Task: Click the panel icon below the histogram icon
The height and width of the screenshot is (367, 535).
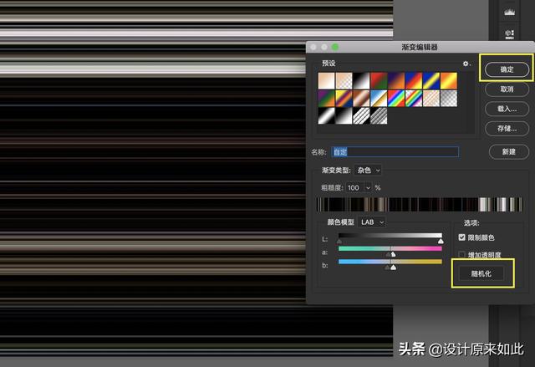Action: coord(509,33)
